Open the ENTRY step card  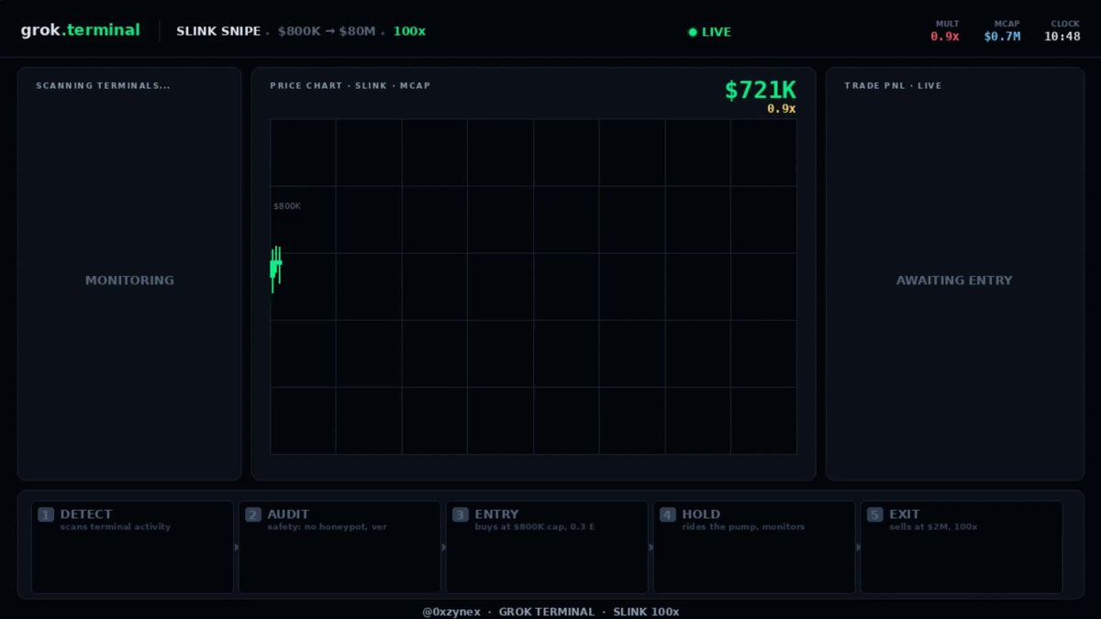click(x=547, y=547)
